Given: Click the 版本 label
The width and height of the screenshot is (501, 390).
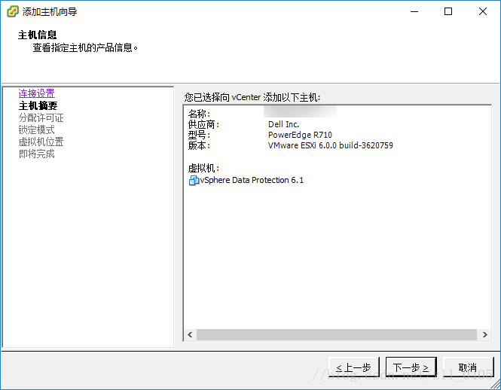Looking at the screenshot, I should click(199, 145).
